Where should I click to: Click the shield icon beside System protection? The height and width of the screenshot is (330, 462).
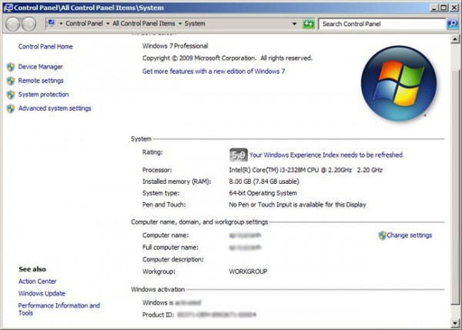[x=11, y=95]
